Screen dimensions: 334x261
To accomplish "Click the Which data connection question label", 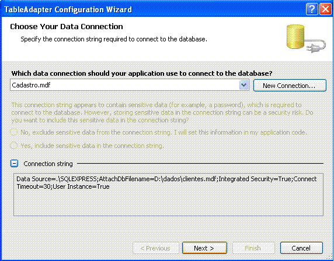I will click(142, 73).
